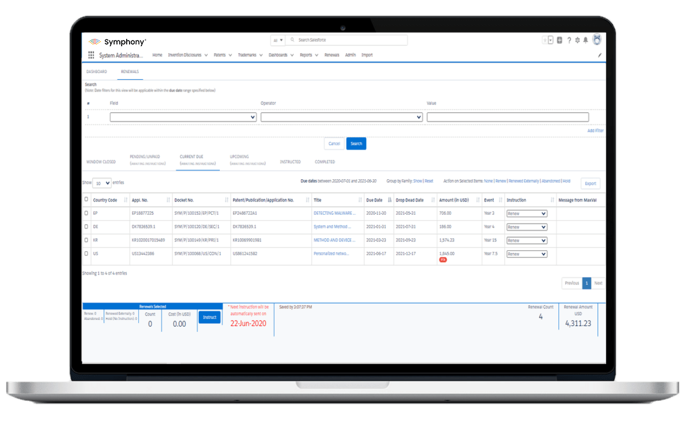Sort by Amount (in USD) column arrows
Viewport: 685px width, 426px height.
pos(477,200)
